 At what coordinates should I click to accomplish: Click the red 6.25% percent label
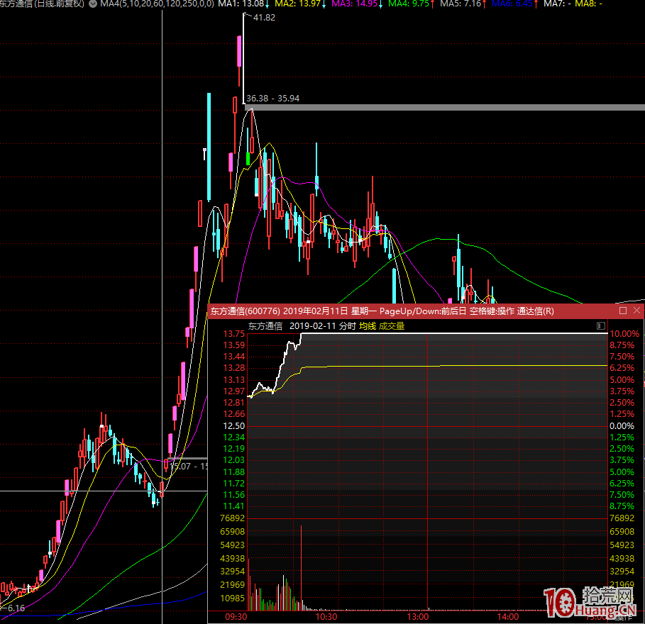pos(622,368)
